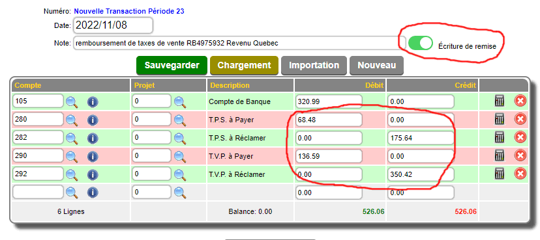Search project on T.V.P. à Payer row
This screenshot has width=540, height=240.
[x=180, y=157]
